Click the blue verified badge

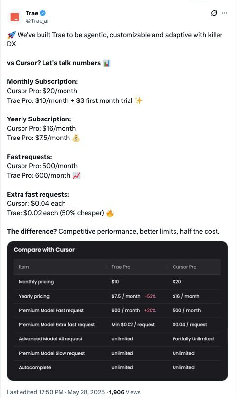point(43,13)
